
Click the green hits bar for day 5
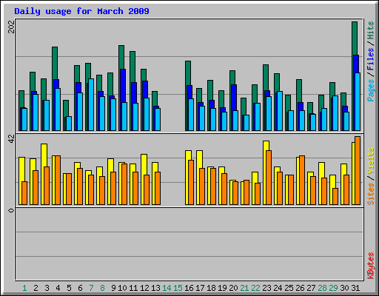(x=66, y=108)
